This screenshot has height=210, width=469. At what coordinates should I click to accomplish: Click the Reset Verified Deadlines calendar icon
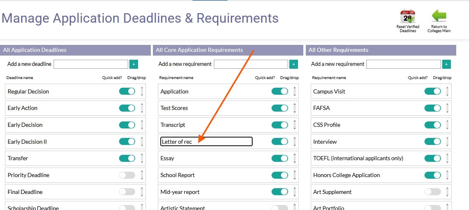point(407,16)
